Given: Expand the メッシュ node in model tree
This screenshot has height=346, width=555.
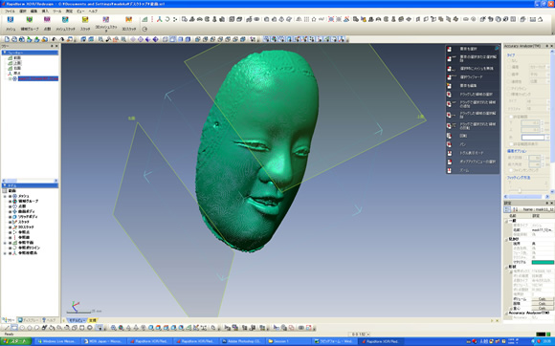Looking at the screenshot, I should tap(5, 196).
